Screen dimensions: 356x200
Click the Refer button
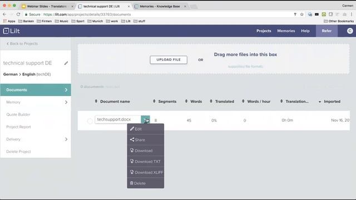[327, 31]
